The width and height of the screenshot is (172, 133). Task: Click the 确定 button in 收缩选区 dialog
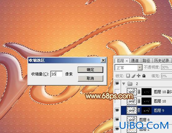91,70
